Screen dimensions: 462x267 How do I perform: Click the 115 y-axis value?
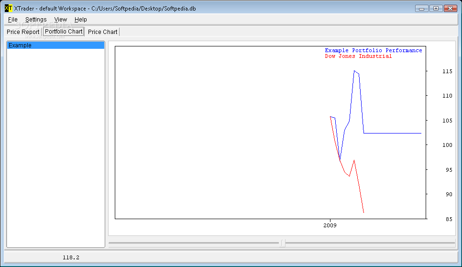click(x=447, y=71)
